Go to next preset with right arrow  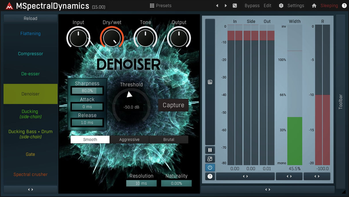click(226, 5)
